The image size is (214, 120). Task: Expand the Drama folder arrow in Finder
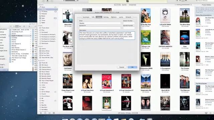[x=30, y=40]
